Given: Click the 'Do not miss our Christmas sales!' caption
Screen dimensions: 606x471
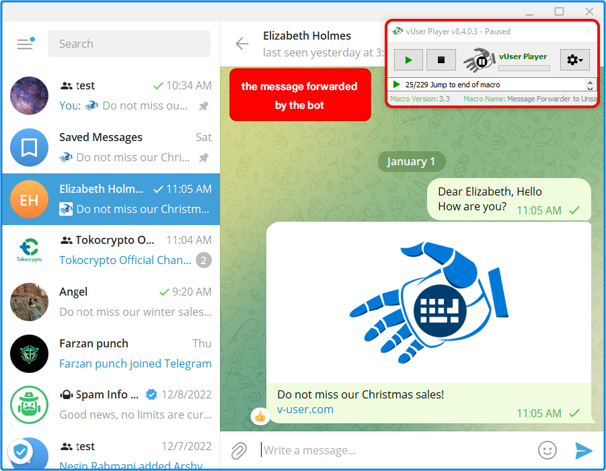Looking at the screenshot, I should (x=361, y=394).
